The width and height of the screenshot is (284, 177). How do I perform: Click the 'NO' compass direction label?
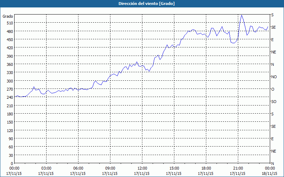[x=274, y=77]
